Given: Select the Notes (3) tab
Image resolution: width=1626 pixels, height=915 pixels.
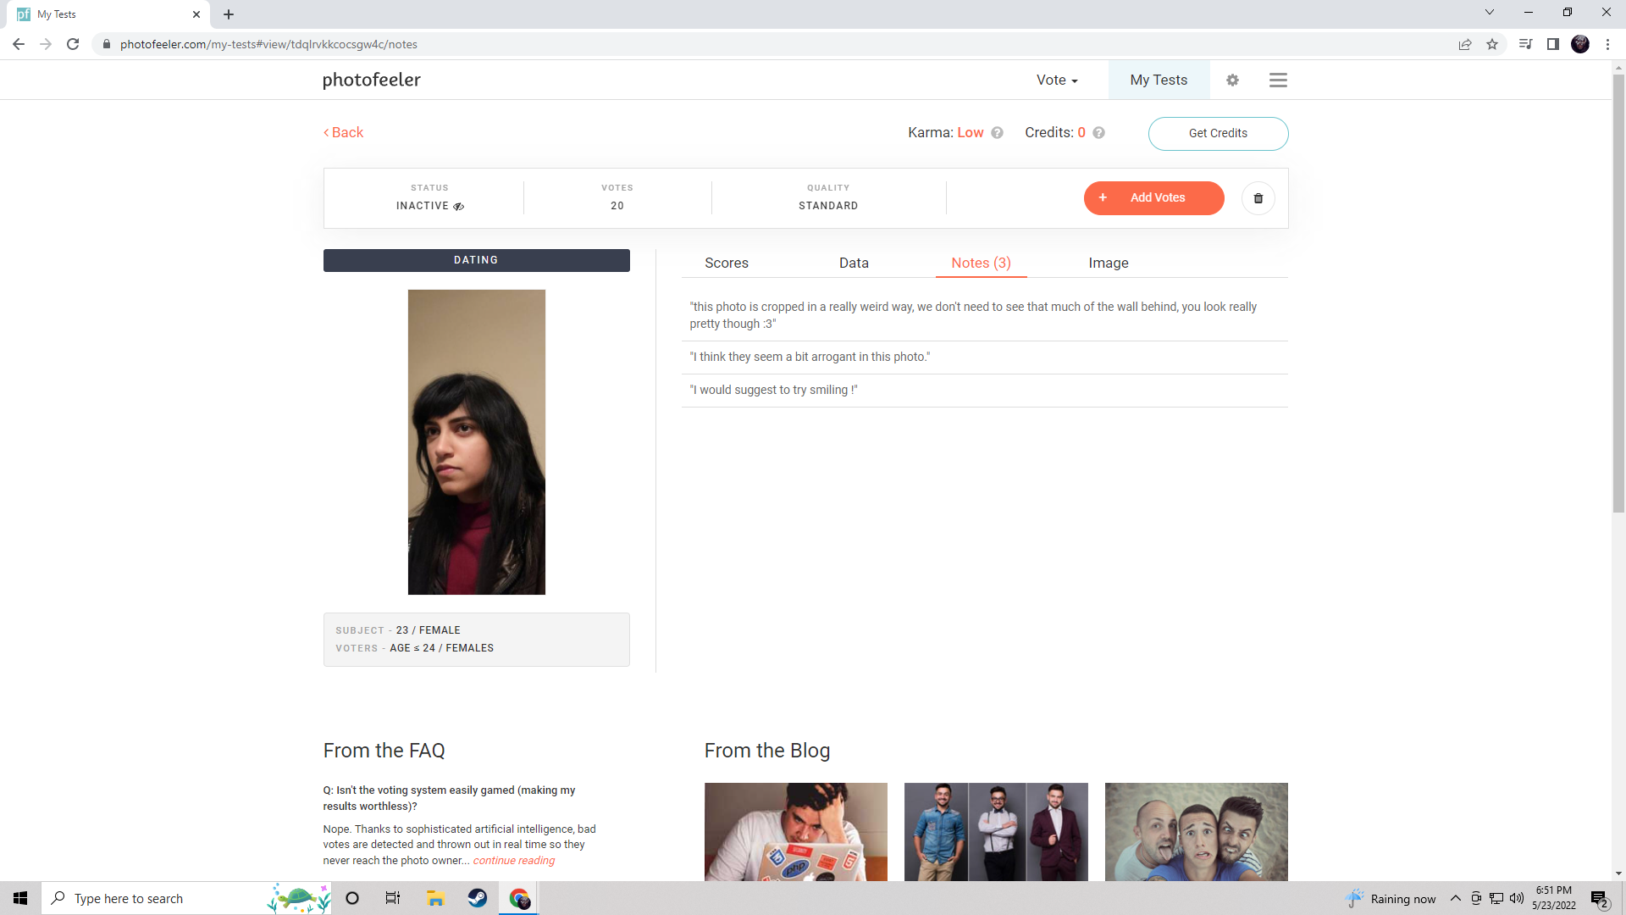Looking at the screenshot, I should click(981, 263).
